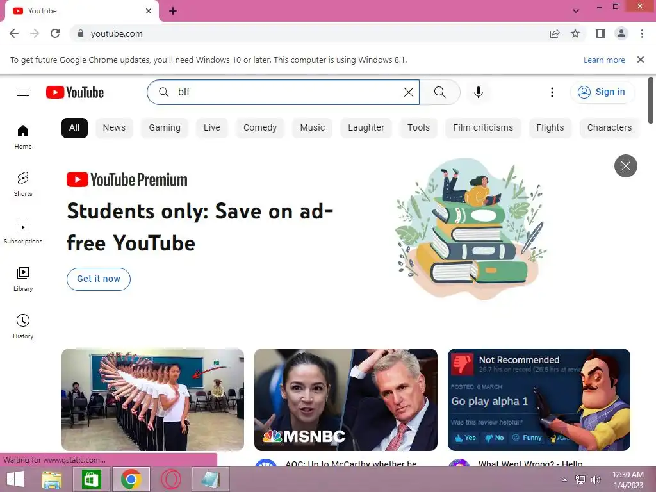Screen dimensions: 656x492
Task: Open the volume speaker tray icon
Action: [x=595, y=480]
